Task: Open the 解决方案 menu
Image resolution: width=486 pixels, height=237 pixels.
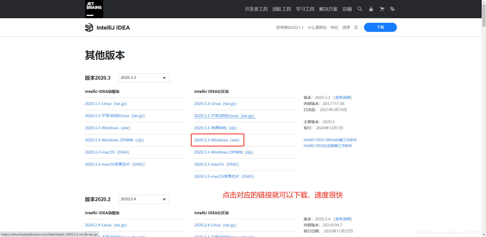Action: [x=328, y=9]
